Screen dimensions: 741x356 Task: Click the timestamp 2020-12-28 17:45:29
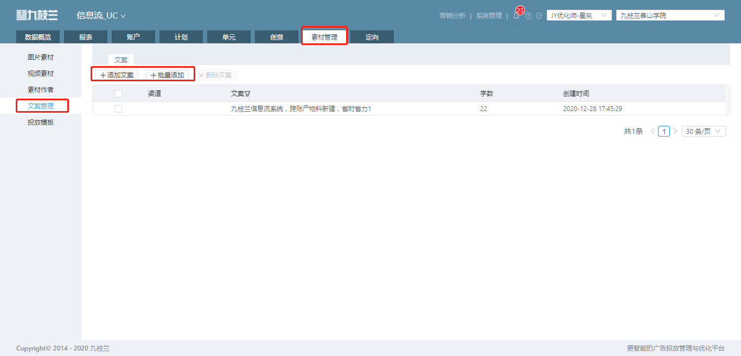592,109
